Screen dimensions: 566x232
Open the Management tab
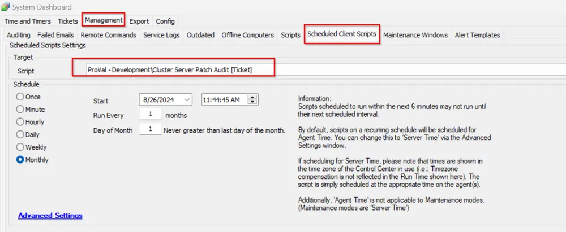click(104, 20)
